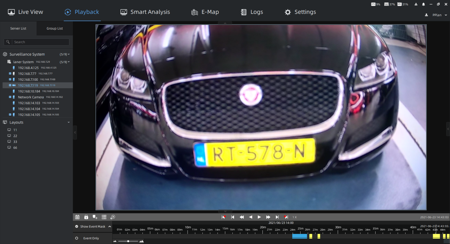Open the calendar date picker icon
This screenshot has height=244, width=450.
click(x=77, y=217)
